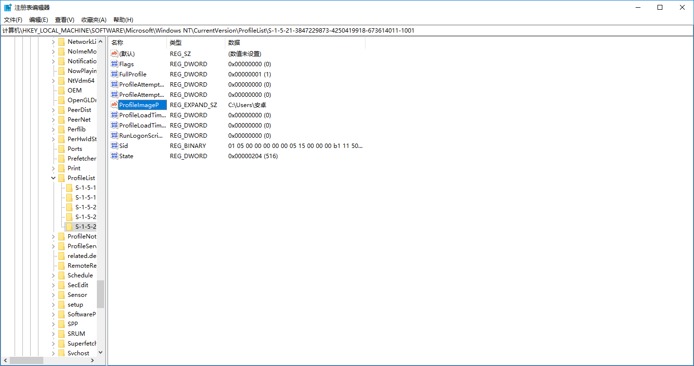Click the data value C:\Users\安卓
The image size is (694, 366).
coord(247,105)
